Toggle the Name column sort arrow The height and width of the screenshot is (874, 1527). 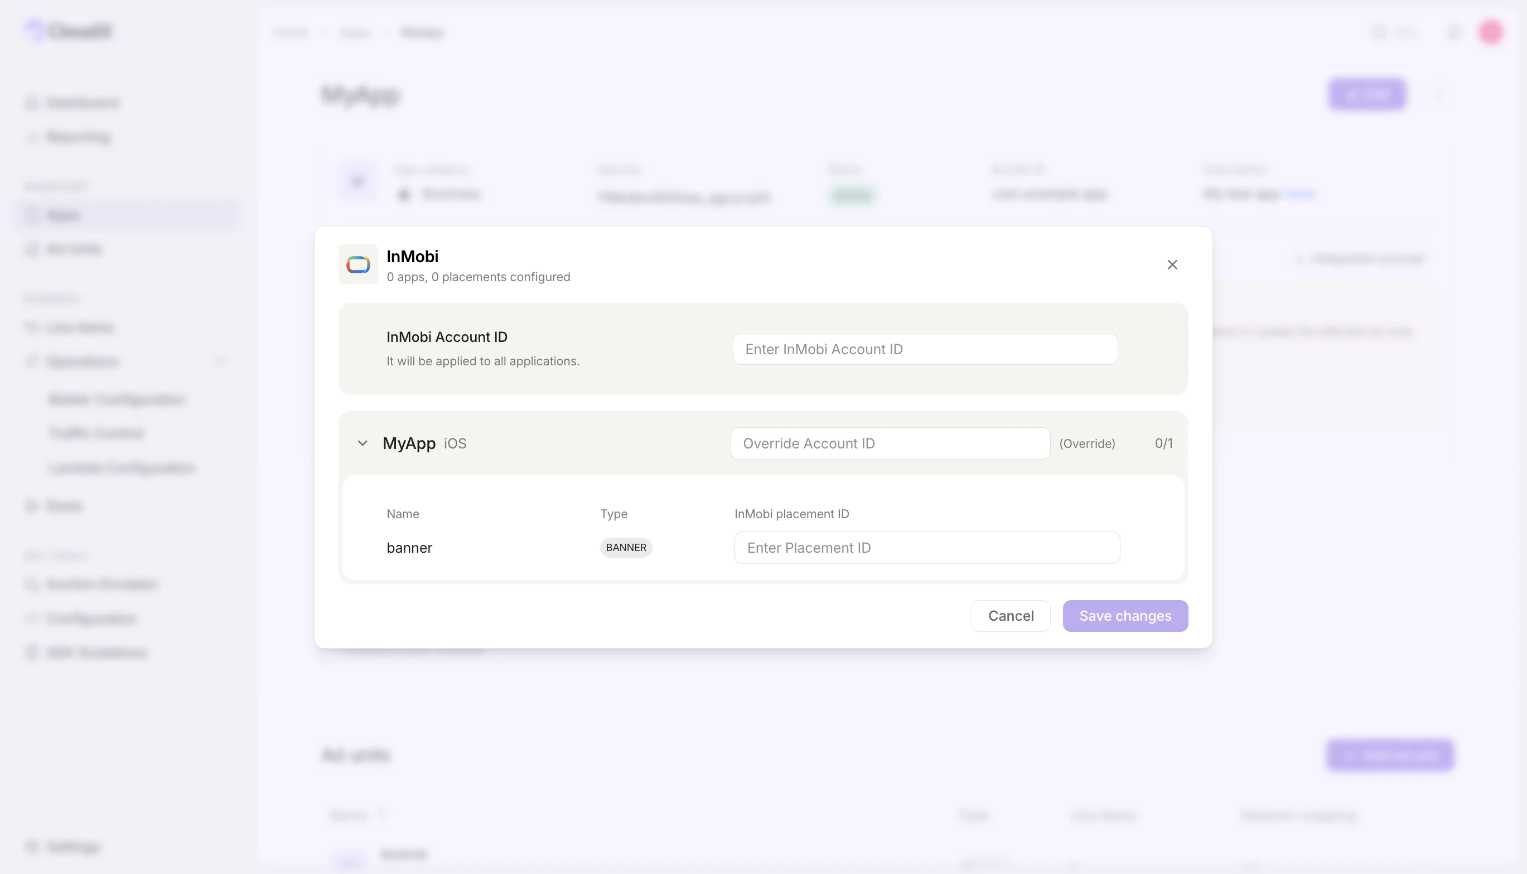[383, 815]
